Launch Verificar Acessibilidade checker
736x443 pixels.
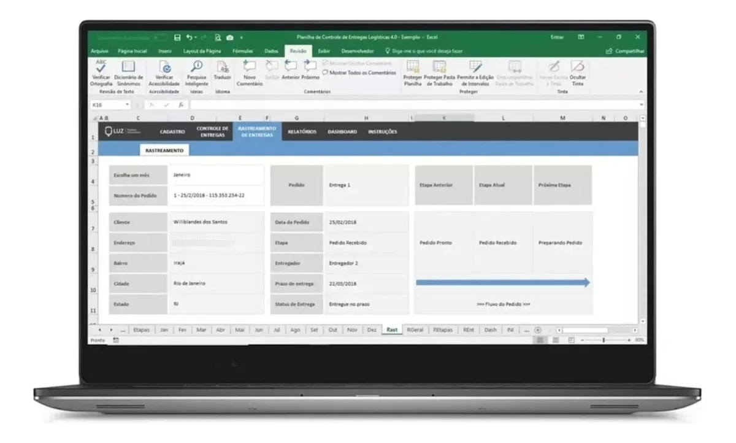click(164, 73)
